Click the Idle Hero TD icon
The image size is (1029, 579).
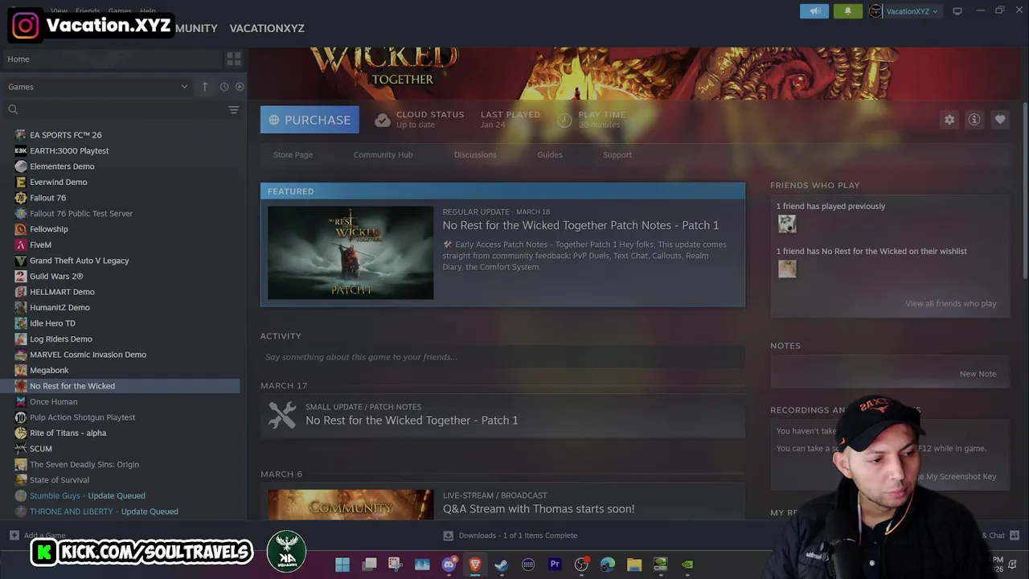(21, 323)
